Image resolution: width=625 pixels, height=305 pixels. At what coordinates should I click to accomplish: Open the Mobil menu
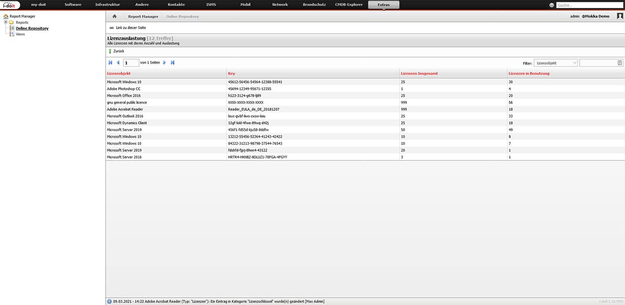tap(245, 5)
